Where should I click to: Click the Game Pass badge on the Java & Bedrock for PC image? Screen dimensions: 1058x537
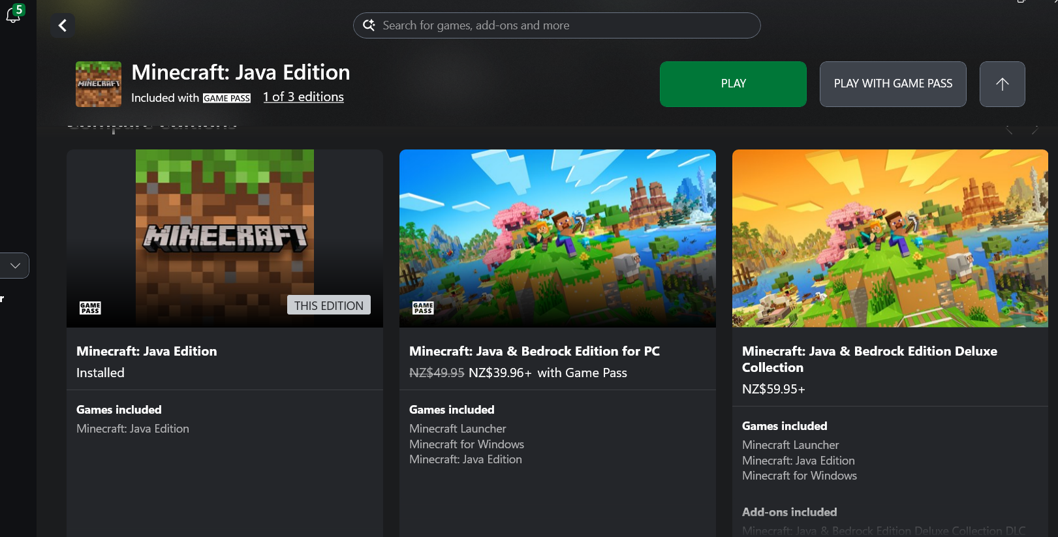423,308
